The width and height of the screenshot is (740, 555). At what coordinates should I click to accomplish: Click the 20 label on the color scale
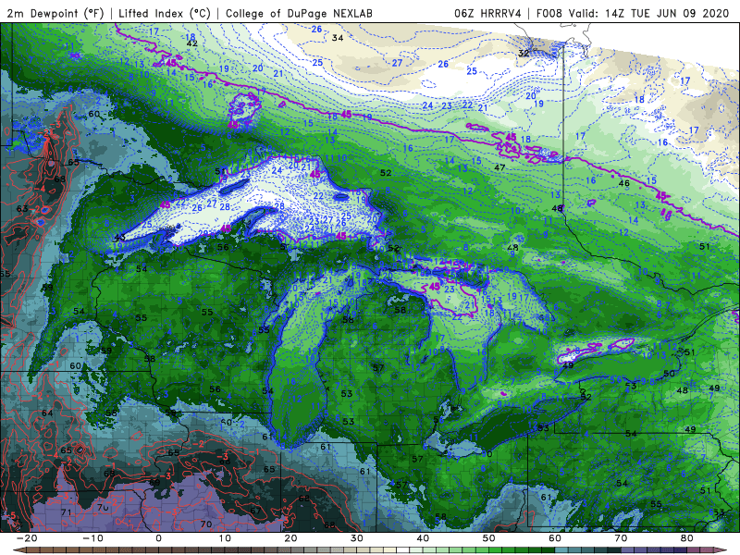click(x=290, y=538)
